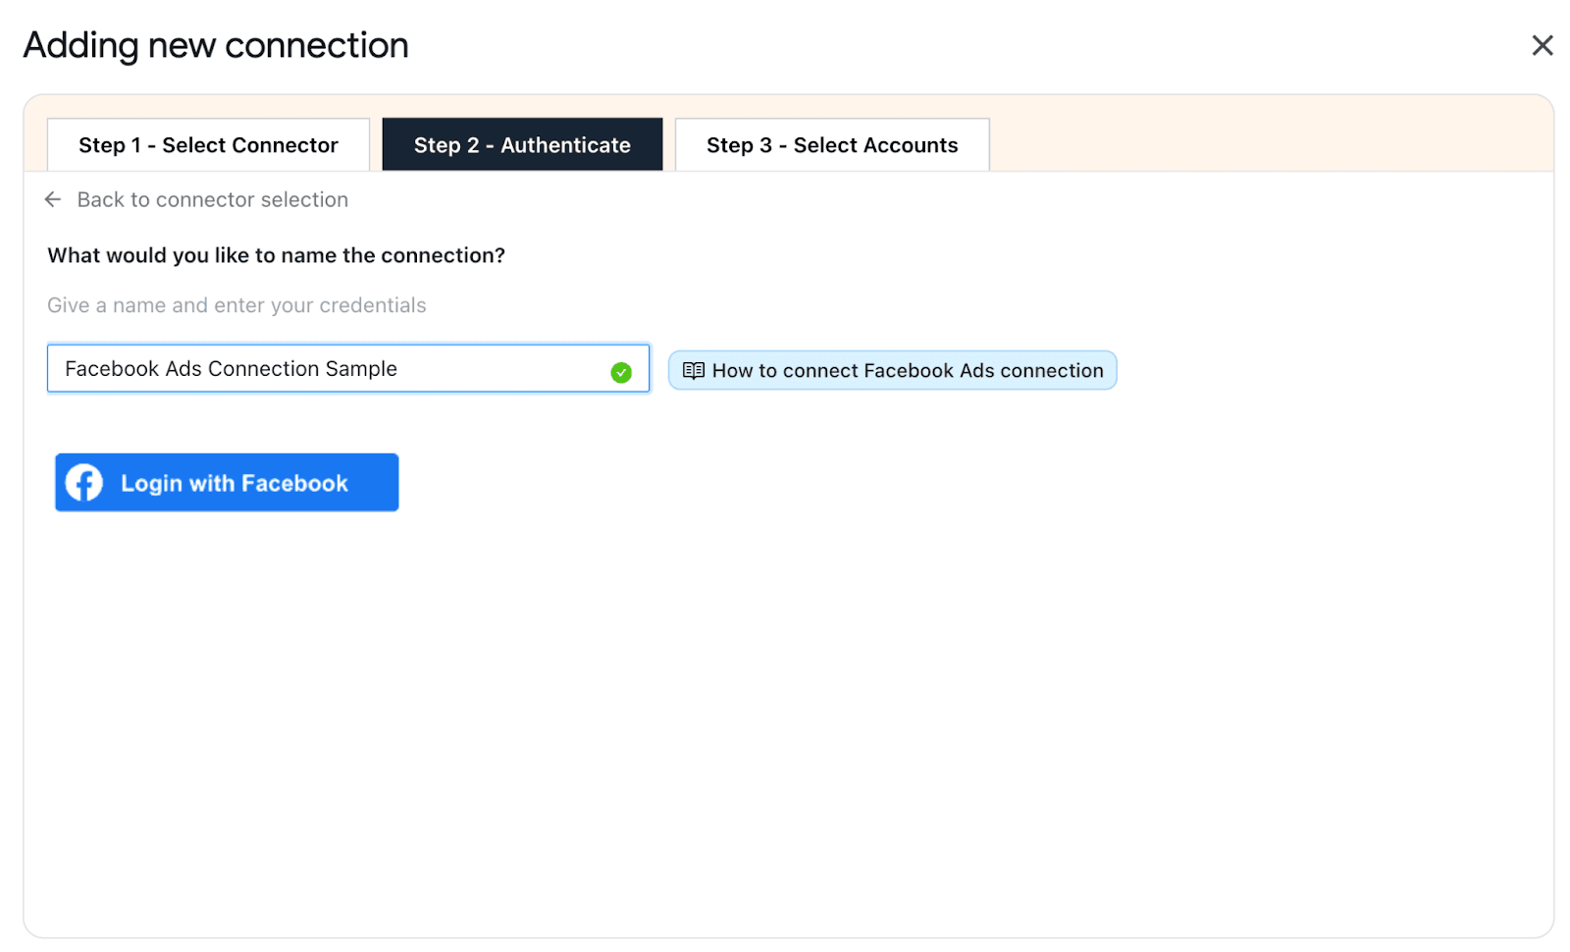1570x952 pixels.
Task: Close the Adding new connection dialog
Action: click(x=1543, y=45)
